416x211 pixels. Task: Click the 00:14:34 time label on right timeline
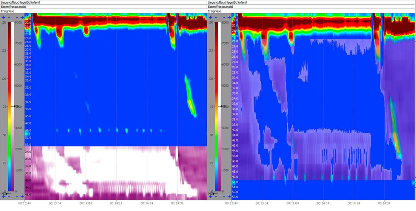click(x=384, y=203)
